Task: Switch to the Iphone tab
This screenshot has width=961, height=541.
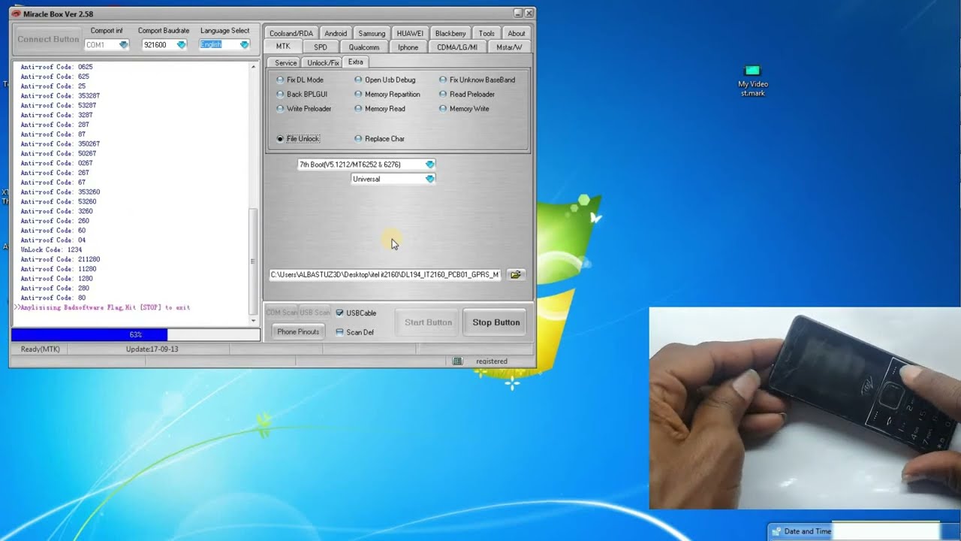Action: [408, 47]
